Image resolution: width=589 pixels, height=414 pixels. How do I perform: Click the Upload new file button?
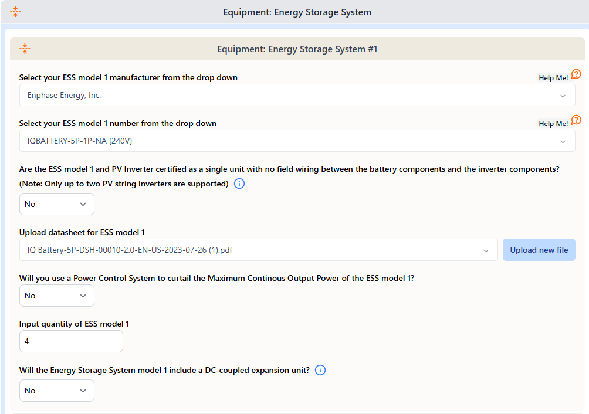tap(539, 250)
